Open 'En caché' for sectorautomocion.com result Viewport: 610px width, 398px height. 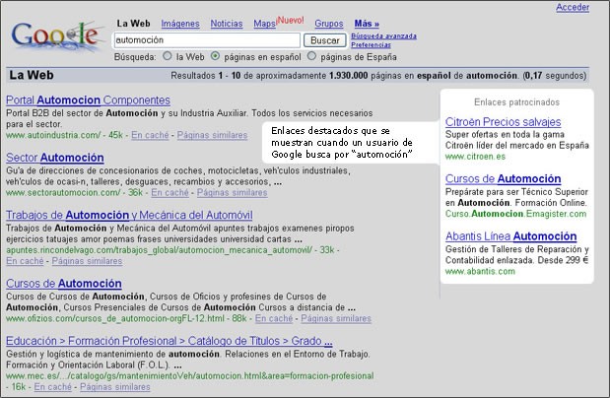(x=170, y=192)
